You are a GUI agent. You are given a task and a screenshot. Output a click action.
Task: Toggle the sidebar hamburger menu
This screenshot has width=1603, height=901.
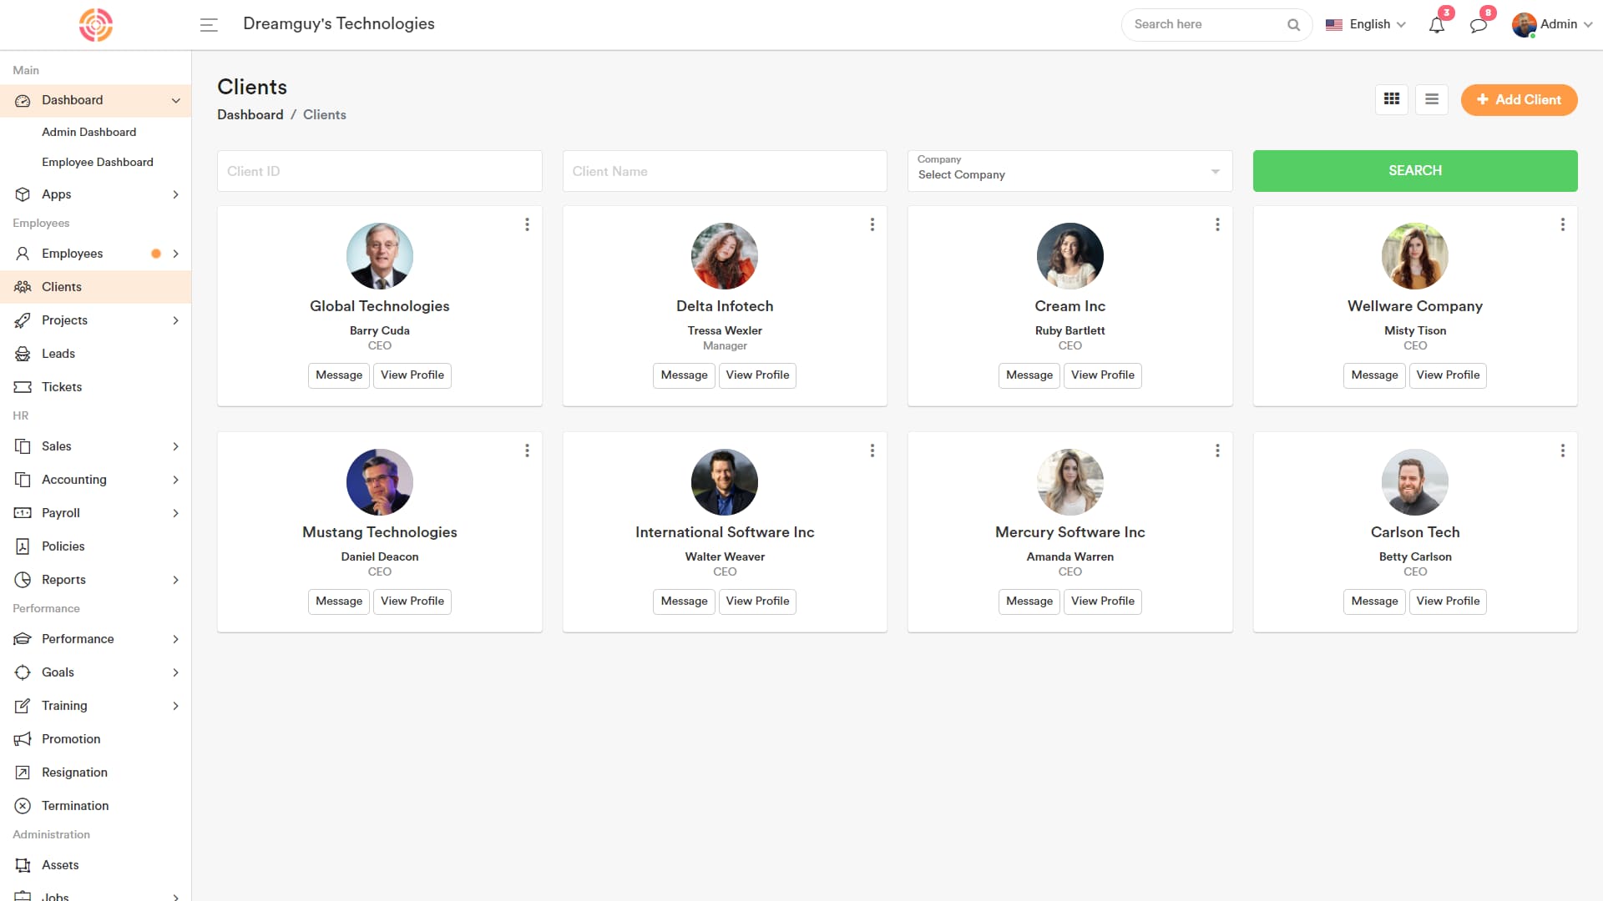(x=209, y=25)
